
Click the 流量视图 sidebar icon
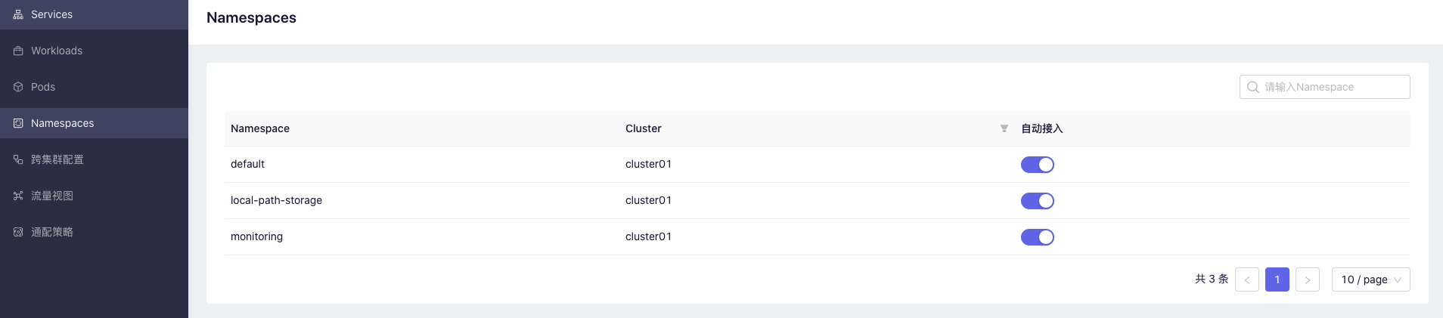(x=18, y=196)
